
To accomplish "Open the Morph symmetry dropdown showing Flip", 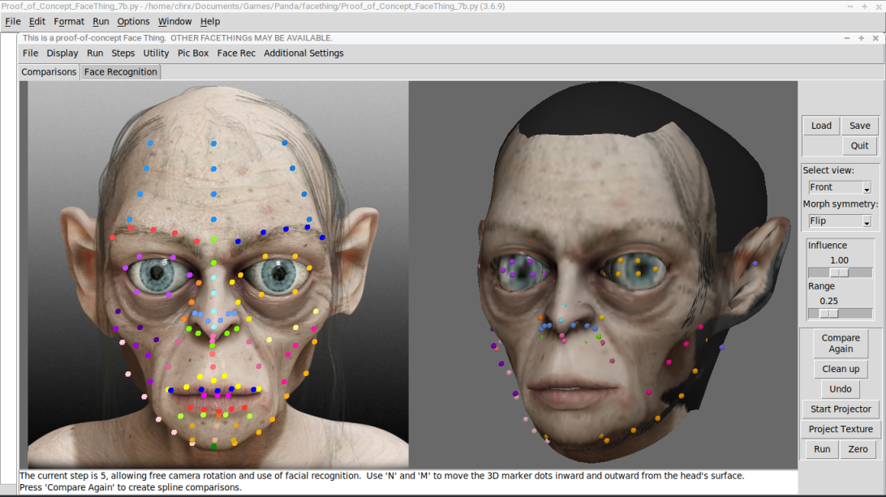I will [840, 221].
